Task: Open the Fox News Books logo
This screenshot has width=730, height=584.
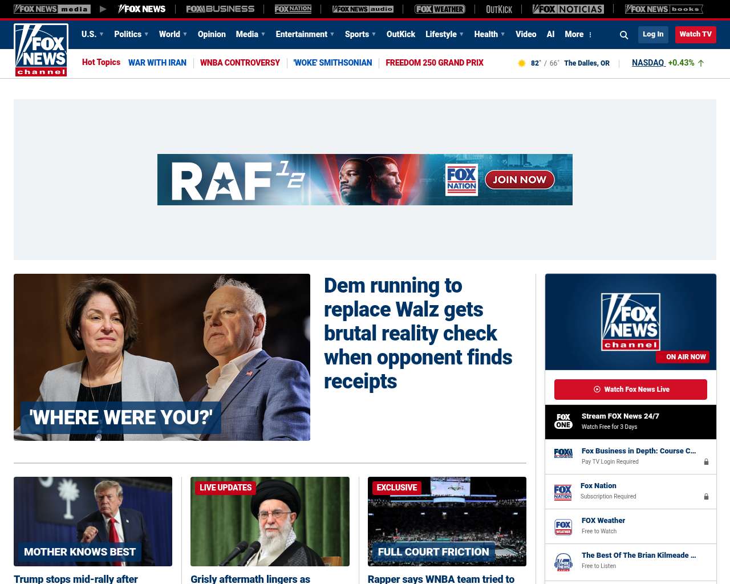Action: point(664,9)
